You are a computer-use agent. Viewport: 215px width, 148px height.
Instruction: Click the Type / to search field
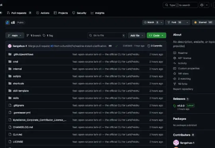(x=180, y=5)
